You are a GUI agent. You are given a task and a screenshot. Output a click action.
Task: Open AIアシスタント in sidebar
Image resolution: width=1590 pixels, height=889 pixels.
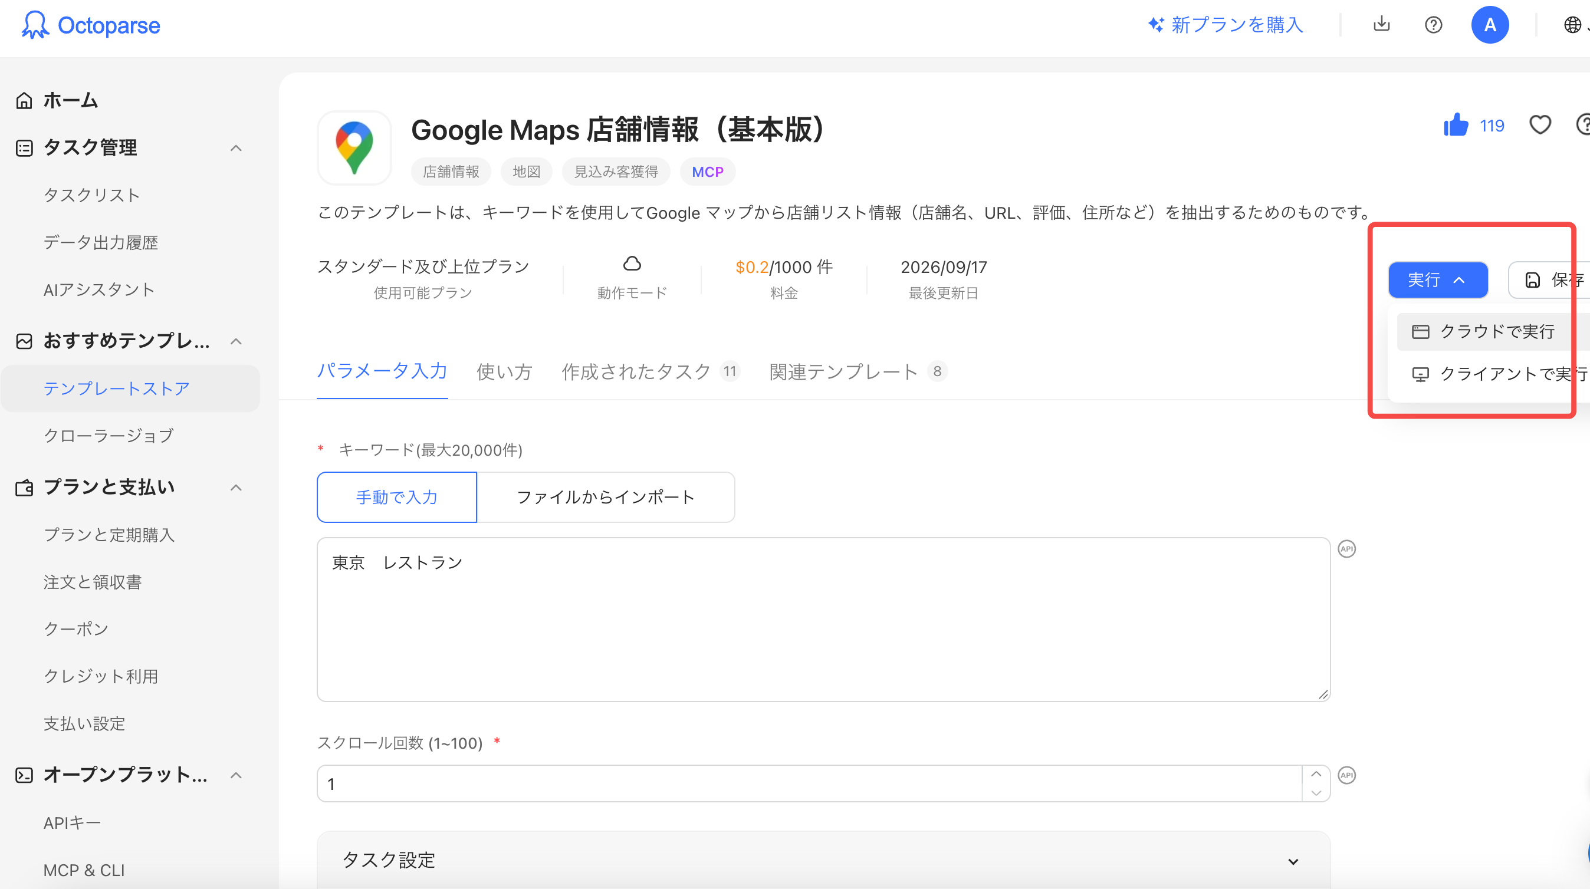click(x=98, y=290)
